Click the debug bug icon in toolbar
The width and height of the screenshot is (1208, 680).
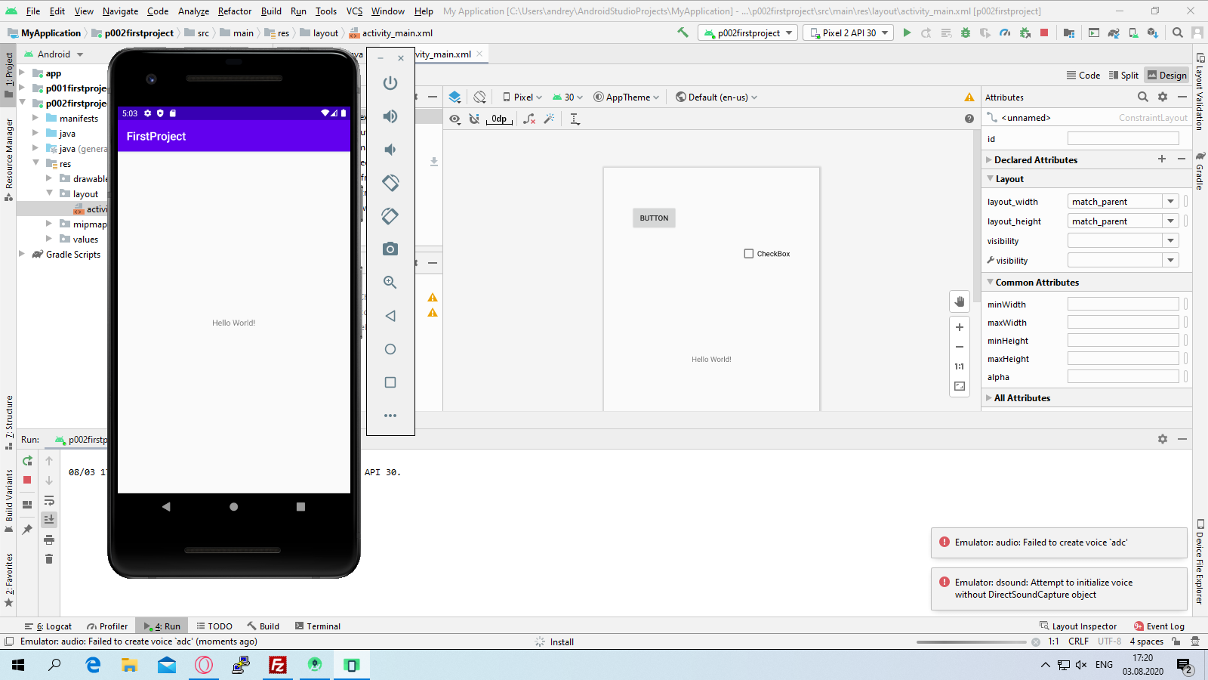click(966, 32)
